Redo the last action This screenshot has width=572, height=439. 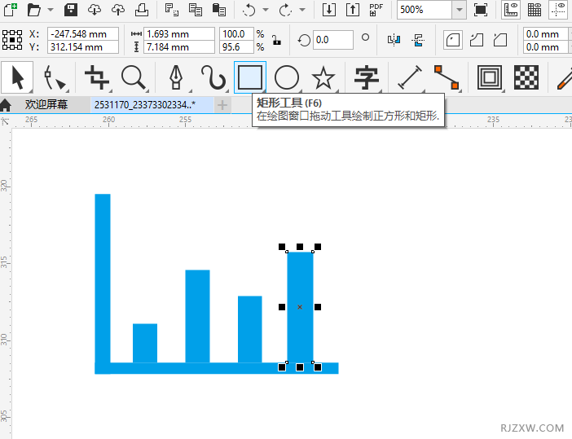click(x=285, y=10)
